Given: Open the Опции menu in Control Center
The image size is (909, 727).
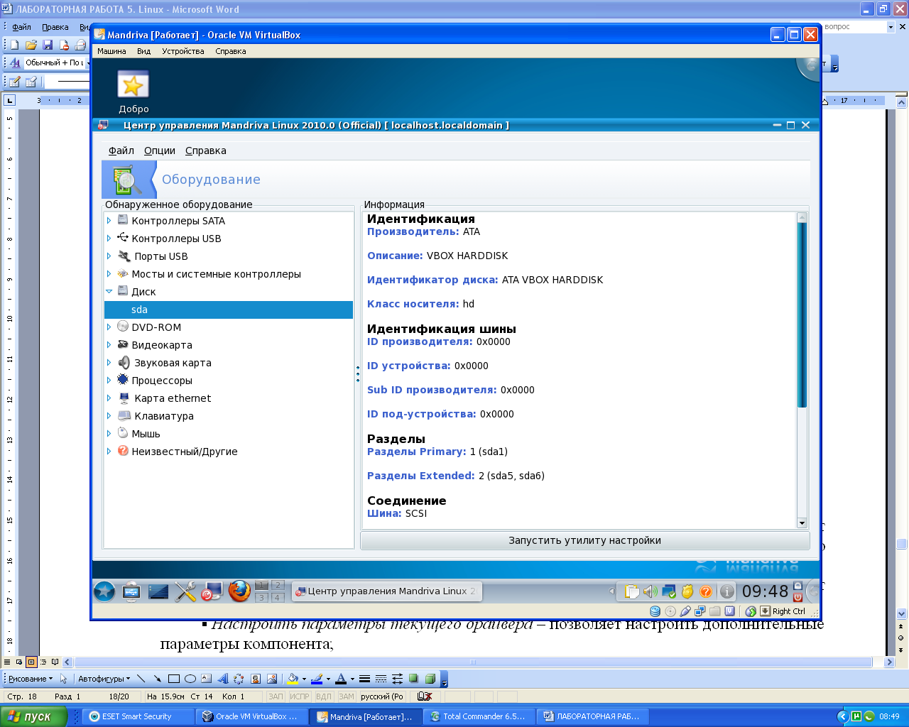Looking at the screenshot, I should coord(160,151).
